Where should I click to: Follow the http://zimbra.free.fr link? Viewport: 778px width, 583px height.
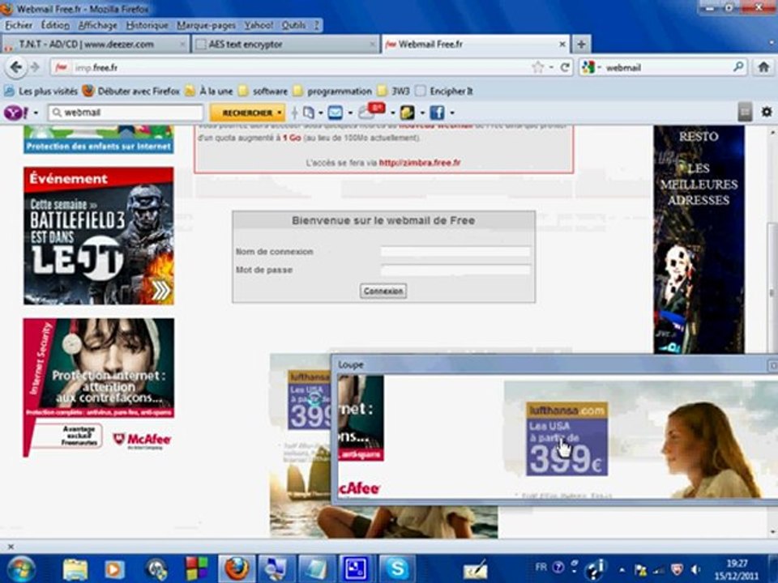point(420,162)
